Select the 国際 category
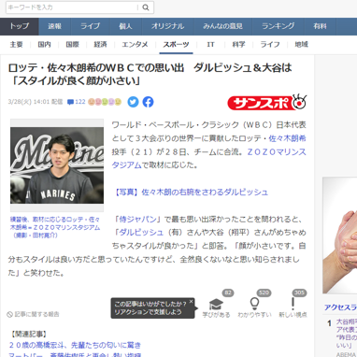This screenshot has width=357, height=357. point(72,45)
